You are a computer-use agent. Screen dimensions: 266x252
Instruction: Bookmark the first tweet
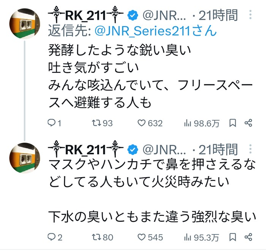(233, 123)
